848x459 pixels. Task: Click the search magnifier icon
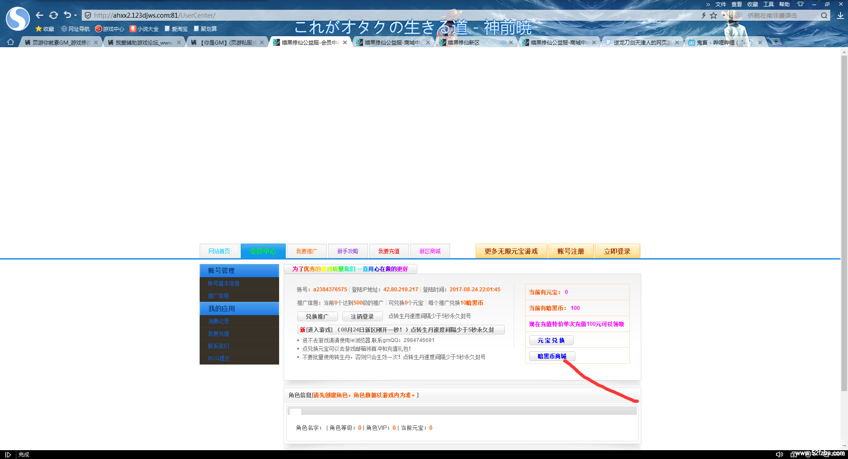(x=824, y=15)
